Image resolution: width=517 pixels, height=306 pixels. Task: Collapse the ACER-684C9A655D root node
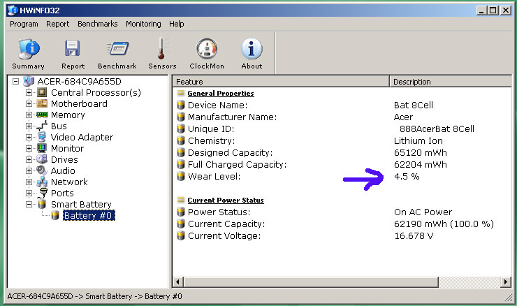tap(15, 81)
